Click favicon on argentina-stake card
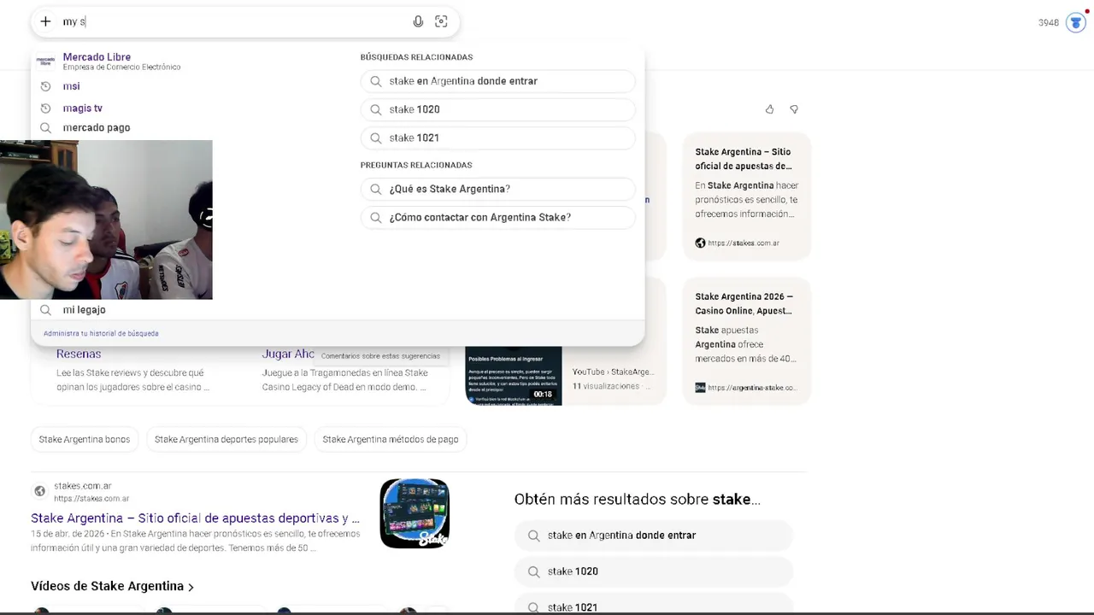This screenshot has width=1094, height=615. pos(700,387)
